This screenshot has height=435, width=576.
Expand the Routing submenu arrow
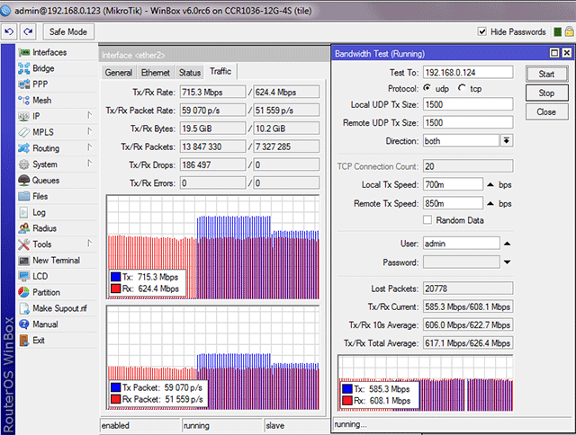click(89, 147)
